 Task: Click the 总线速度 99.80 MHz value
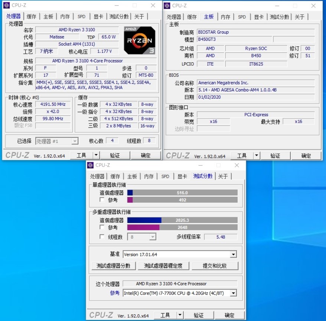coord(53,119)
